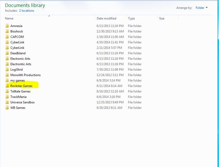Click the CAPCOM folder icon
This screenshot has height=167, width=219.
pos(7,37)
